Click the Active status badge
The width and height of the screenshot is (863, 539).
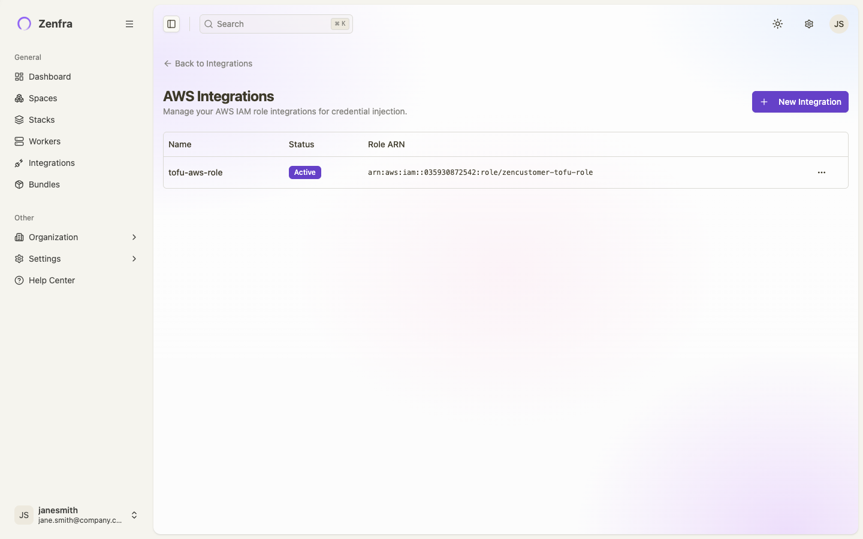click(304, 172)
